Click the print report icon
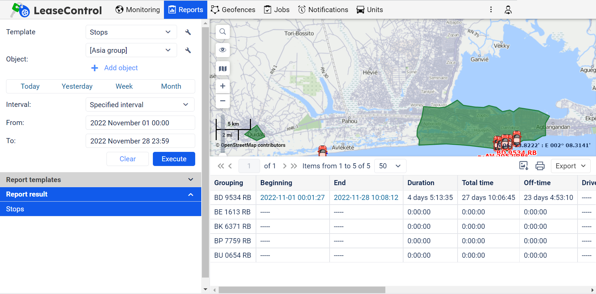The height and width of the screenshot is (294, 596). [540, 166]
